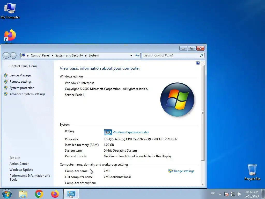Open My Computer desktop icon
The width and height of the screenshot is (265, 199).
10,11
